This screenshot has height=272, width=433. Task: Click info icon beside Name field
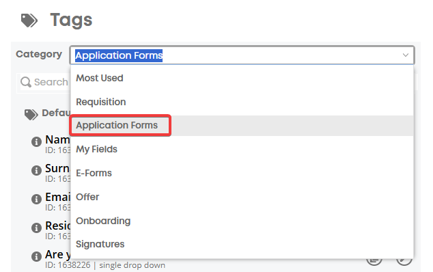pyautogui.click(x=36, y=141)
